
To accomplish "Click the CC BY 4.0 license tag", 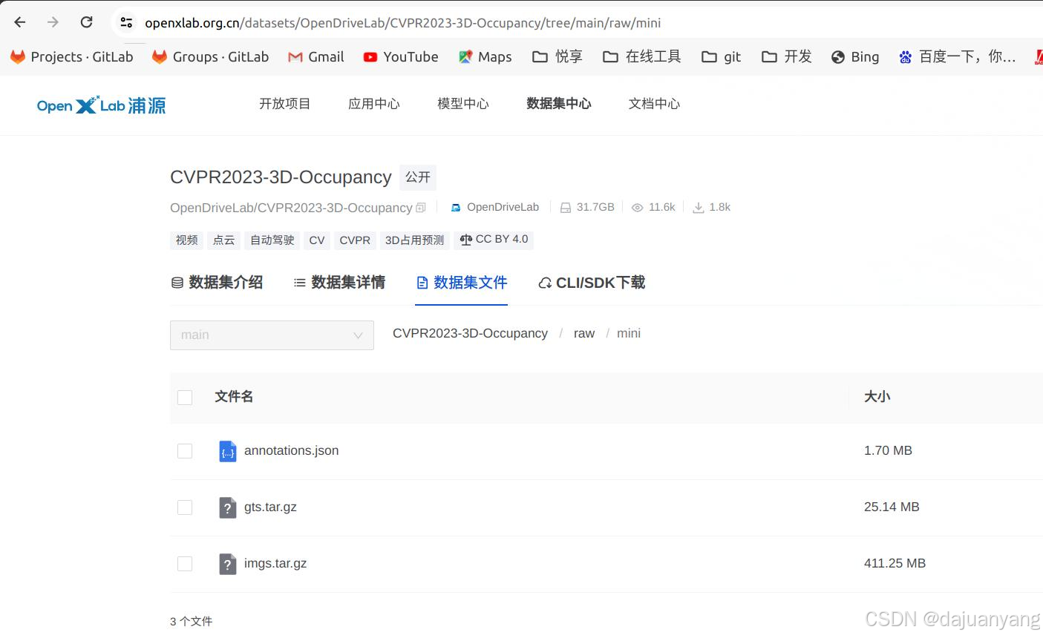I will (x=494, y=240).
